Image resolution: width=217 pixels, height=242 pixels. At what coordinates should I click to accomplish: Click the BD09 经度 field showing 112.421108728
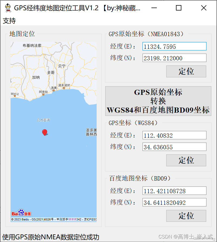174,191
